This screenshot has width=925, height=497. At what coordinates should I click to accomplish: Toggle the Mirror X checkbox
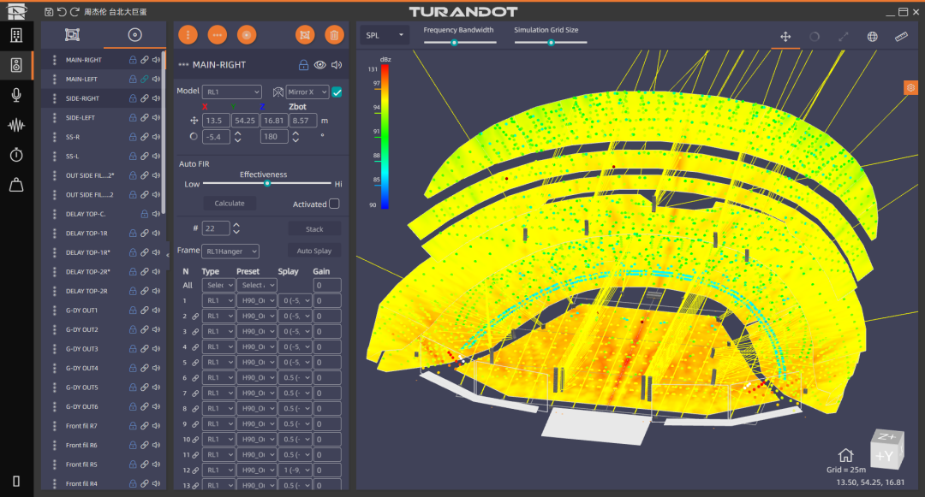pyautogui.click(x=337, y=92)
